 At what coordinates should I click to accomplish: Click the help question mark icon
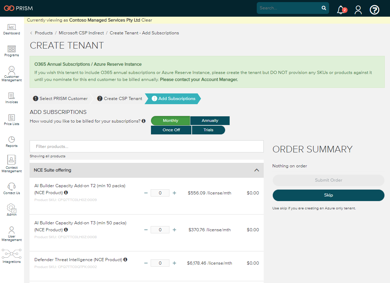(374, 10)
